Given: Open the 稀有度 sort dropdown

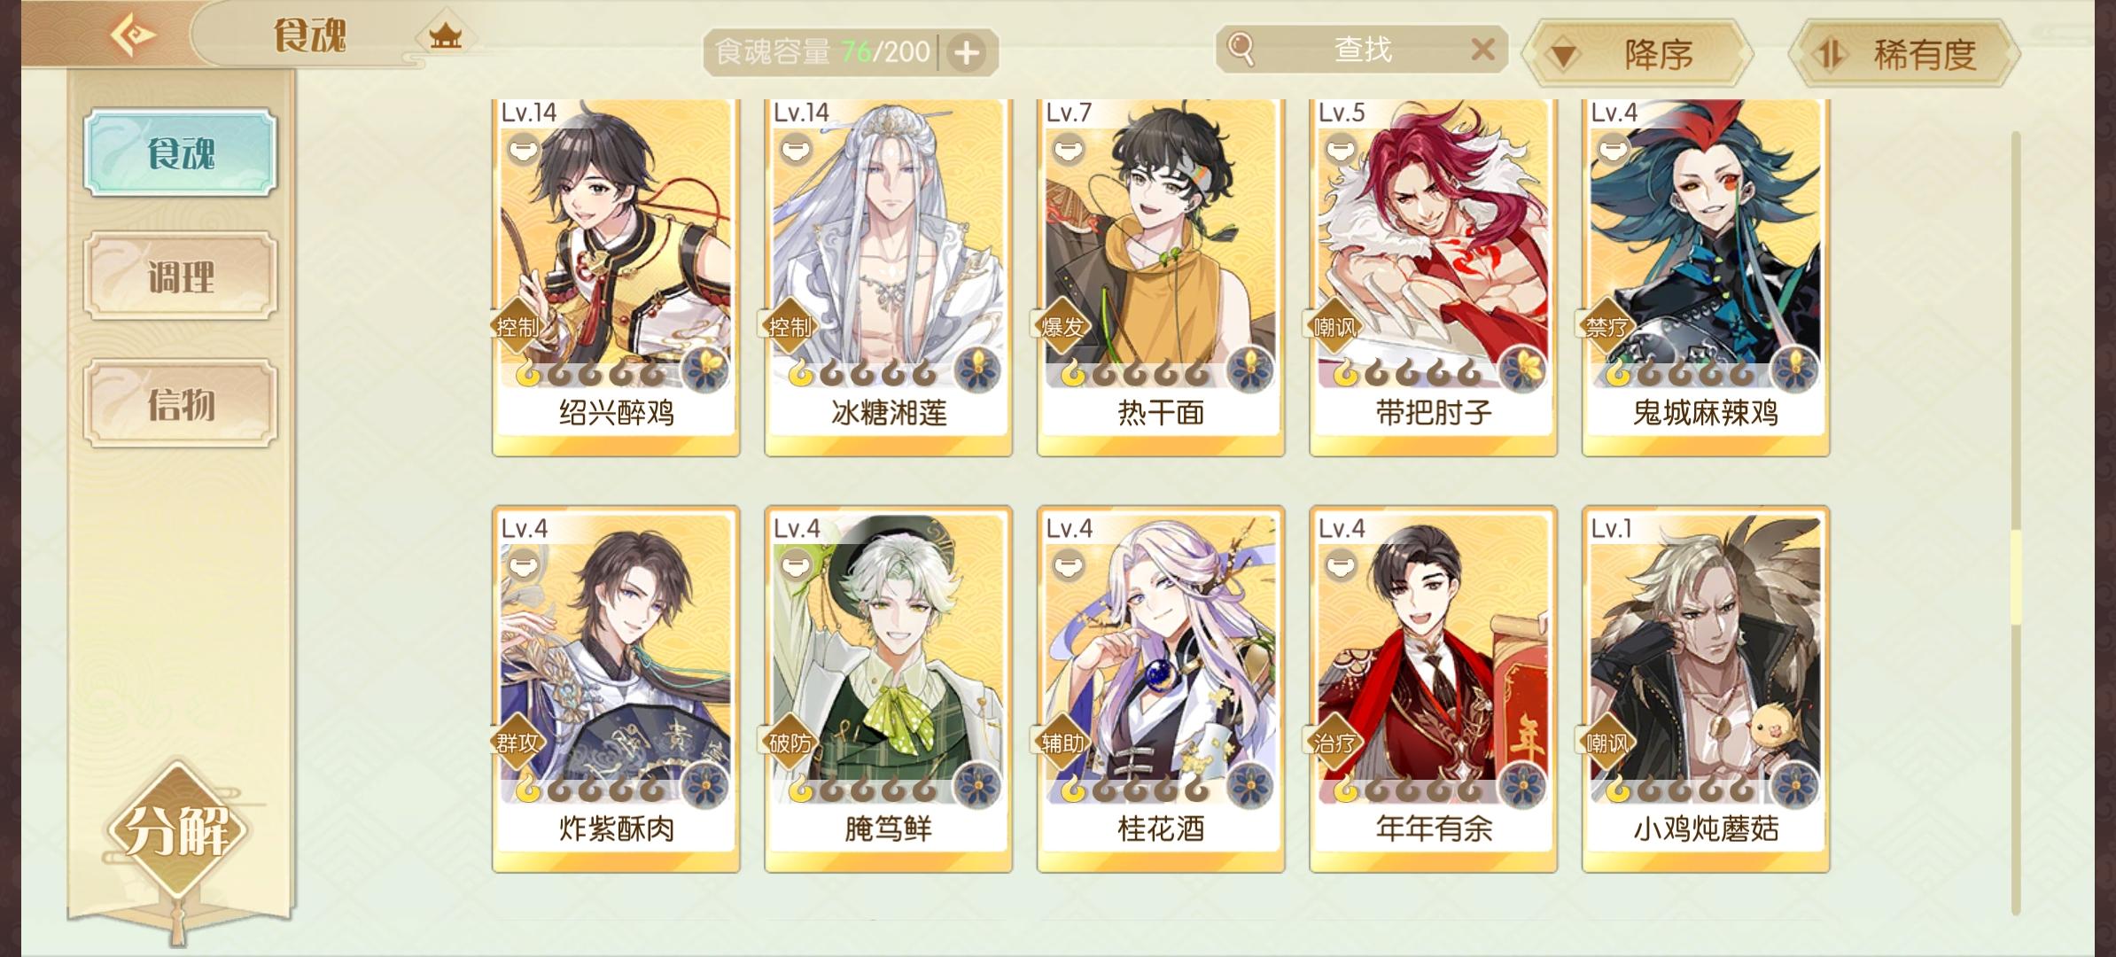Looking at the screenshot, I should 1904,55.
